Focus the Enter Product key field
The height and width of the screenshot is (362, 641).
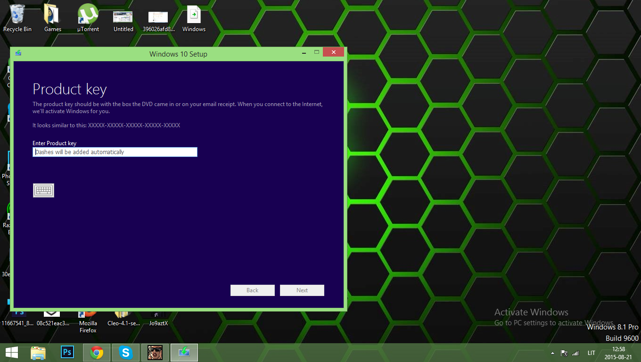click(115, 152)
